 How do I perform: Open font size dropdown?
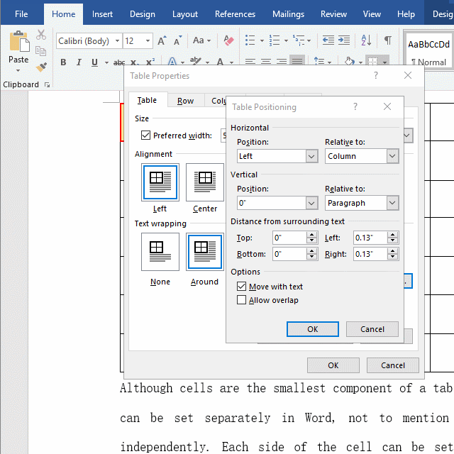tap(148, 40)
